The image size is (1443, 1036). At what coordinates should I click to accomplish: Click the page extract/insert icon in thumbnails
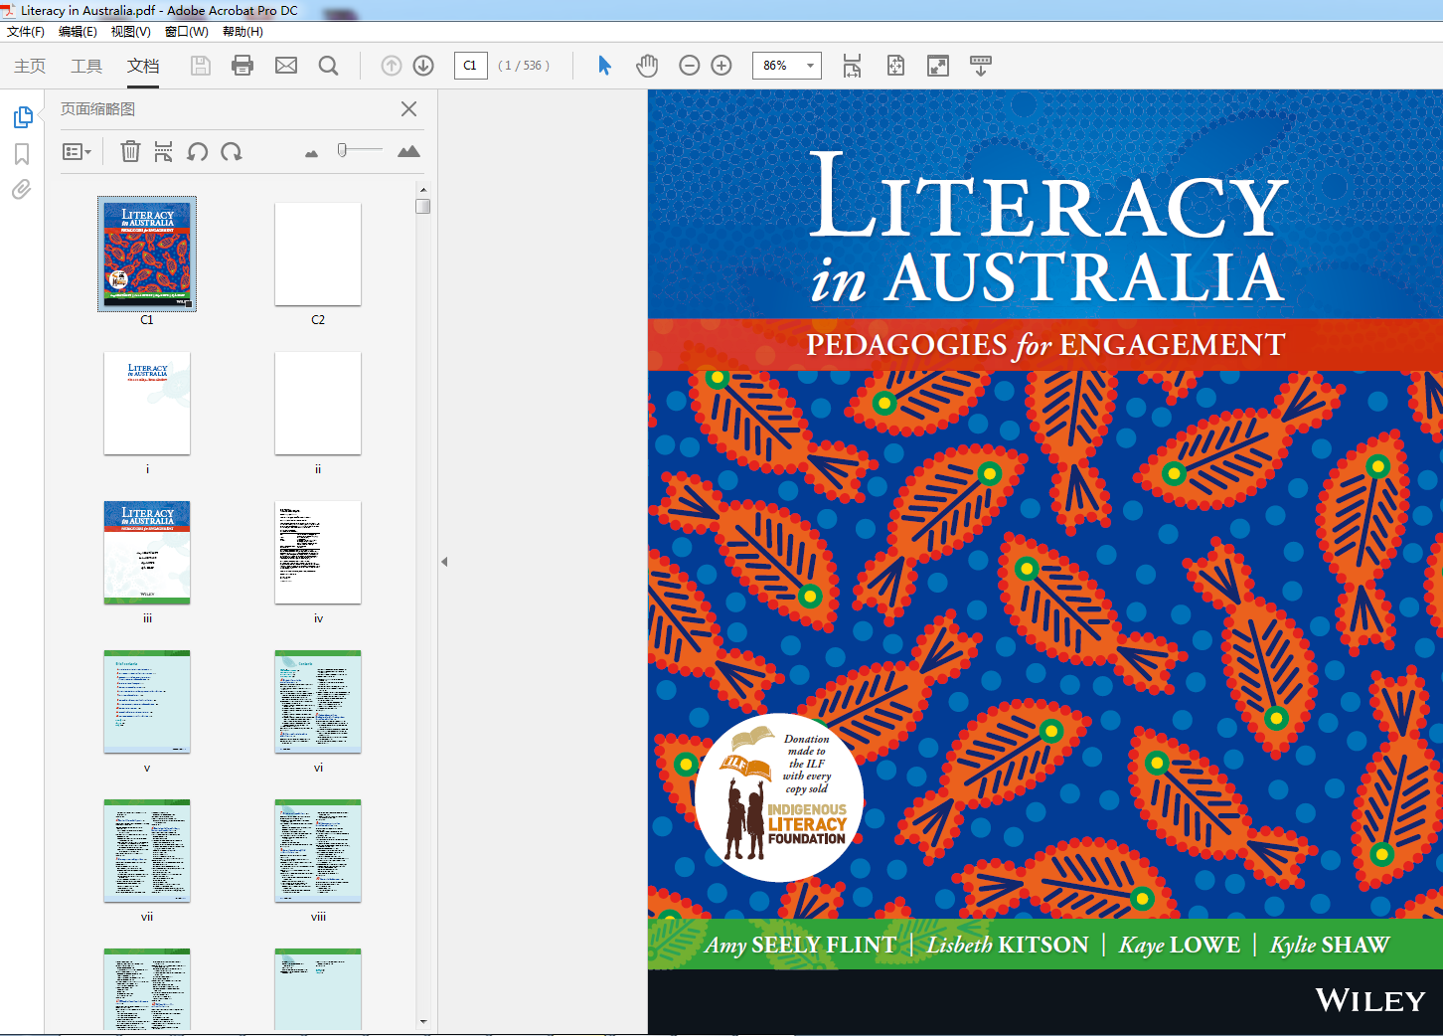pos(163,151)
